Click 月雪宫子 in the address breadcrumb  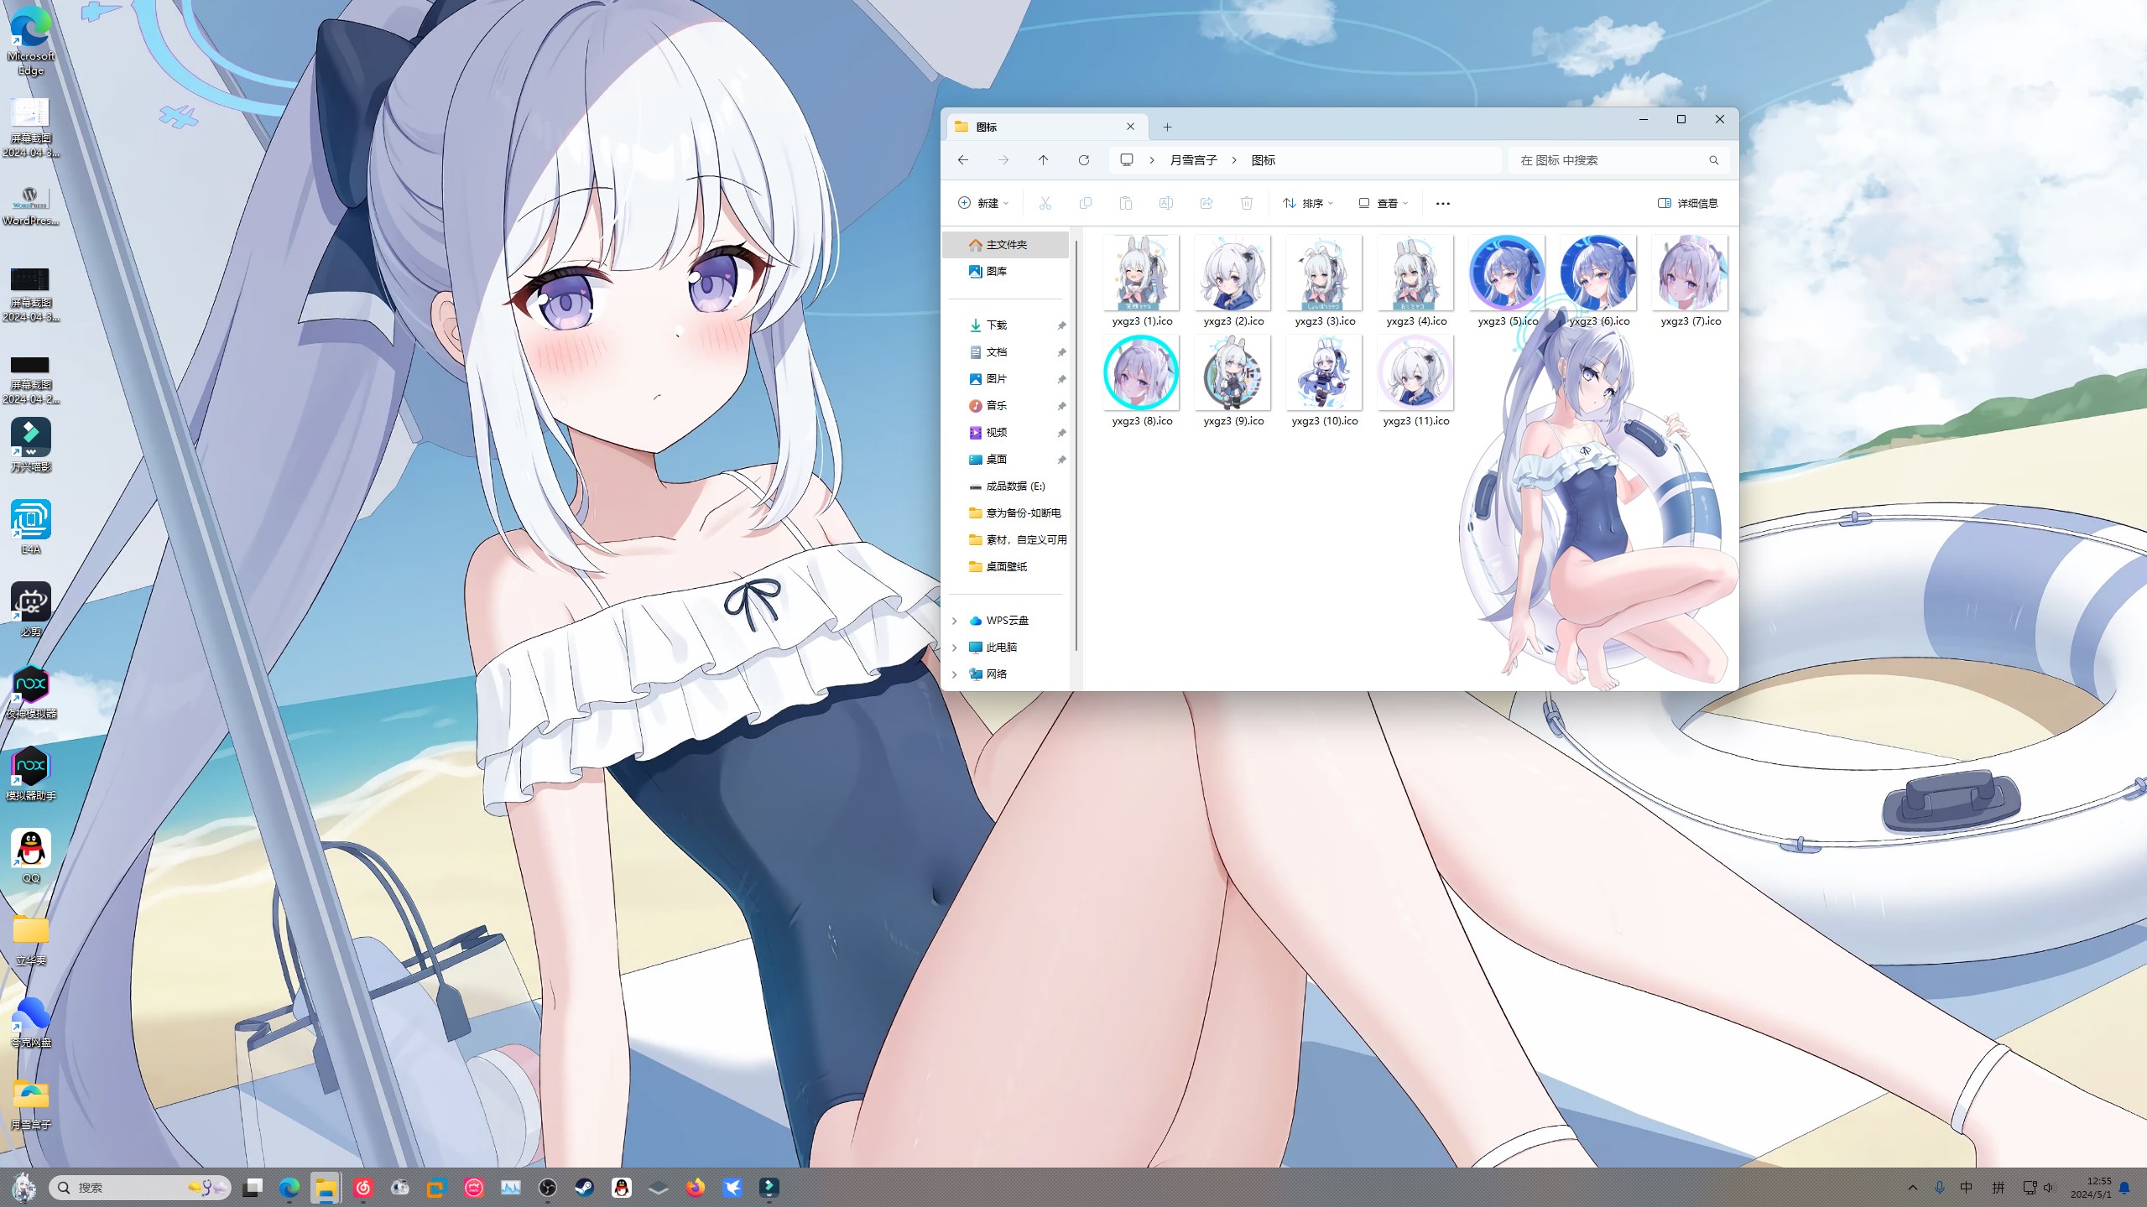coord(1193,160)
